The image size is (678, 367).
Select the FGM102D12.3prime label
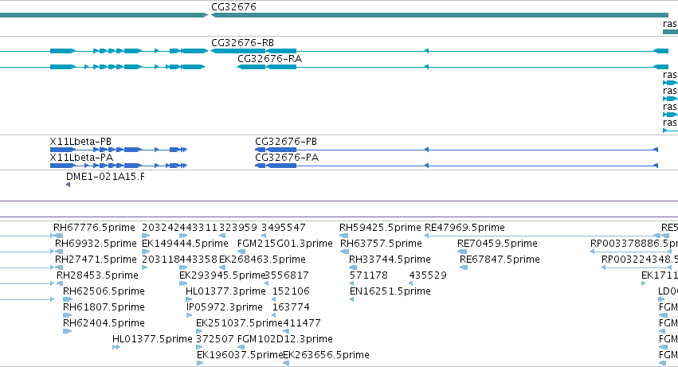[x=285, y=339]
